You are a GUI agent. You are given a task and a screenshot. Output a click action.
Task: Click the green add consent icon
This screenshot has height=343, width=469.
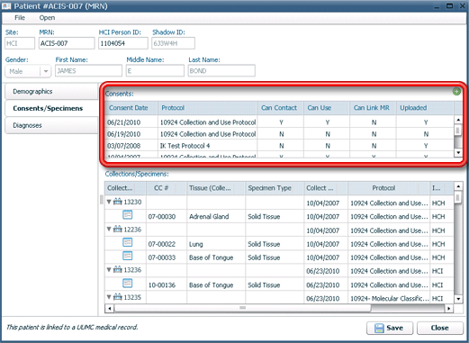click(x=456, y=92)
